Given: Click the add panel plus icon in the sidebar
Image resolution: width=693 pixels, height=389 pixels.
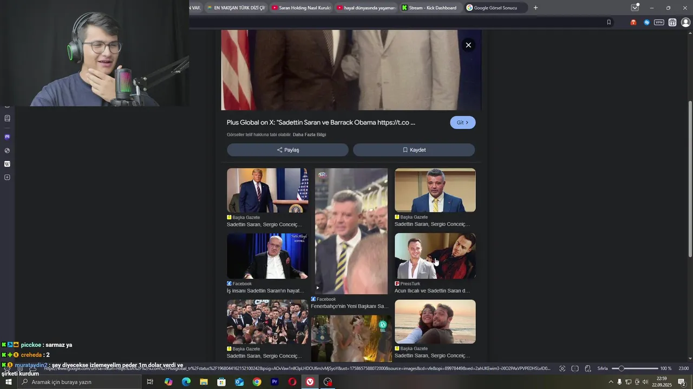Looking at the screenshot, I should pyautogui.click(x=7, y=177).
